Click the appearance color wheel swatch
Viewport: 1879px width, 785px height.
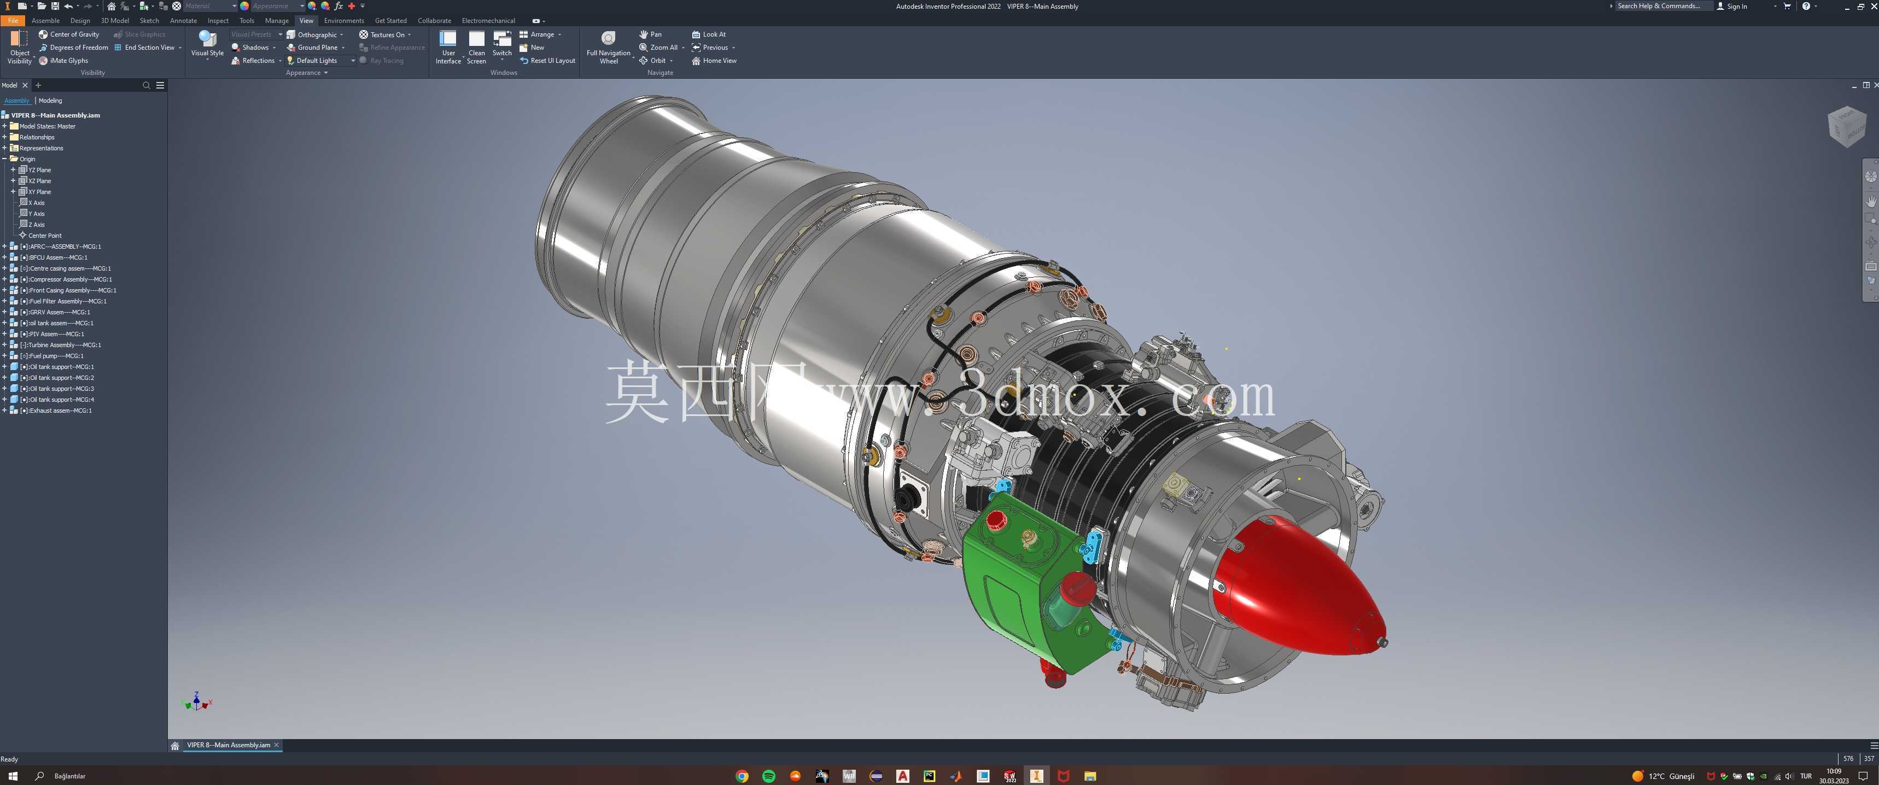click(244, 6)
